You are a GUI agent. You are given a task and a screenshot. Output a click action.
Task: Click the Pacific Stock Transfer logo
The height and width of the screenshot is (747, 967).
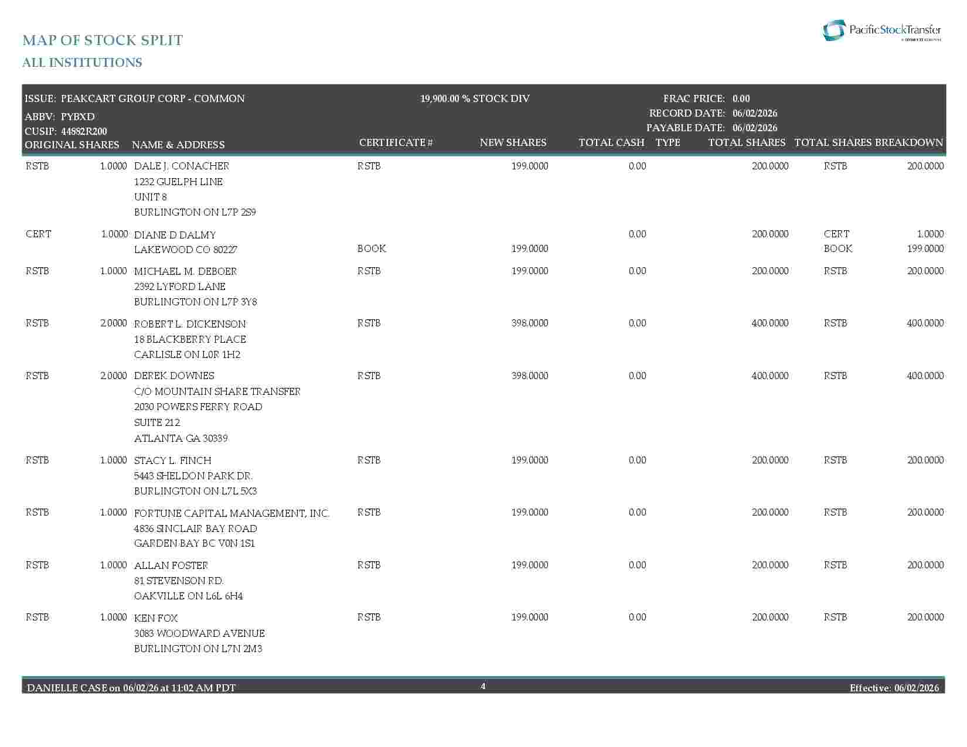[x=882, y=30]
